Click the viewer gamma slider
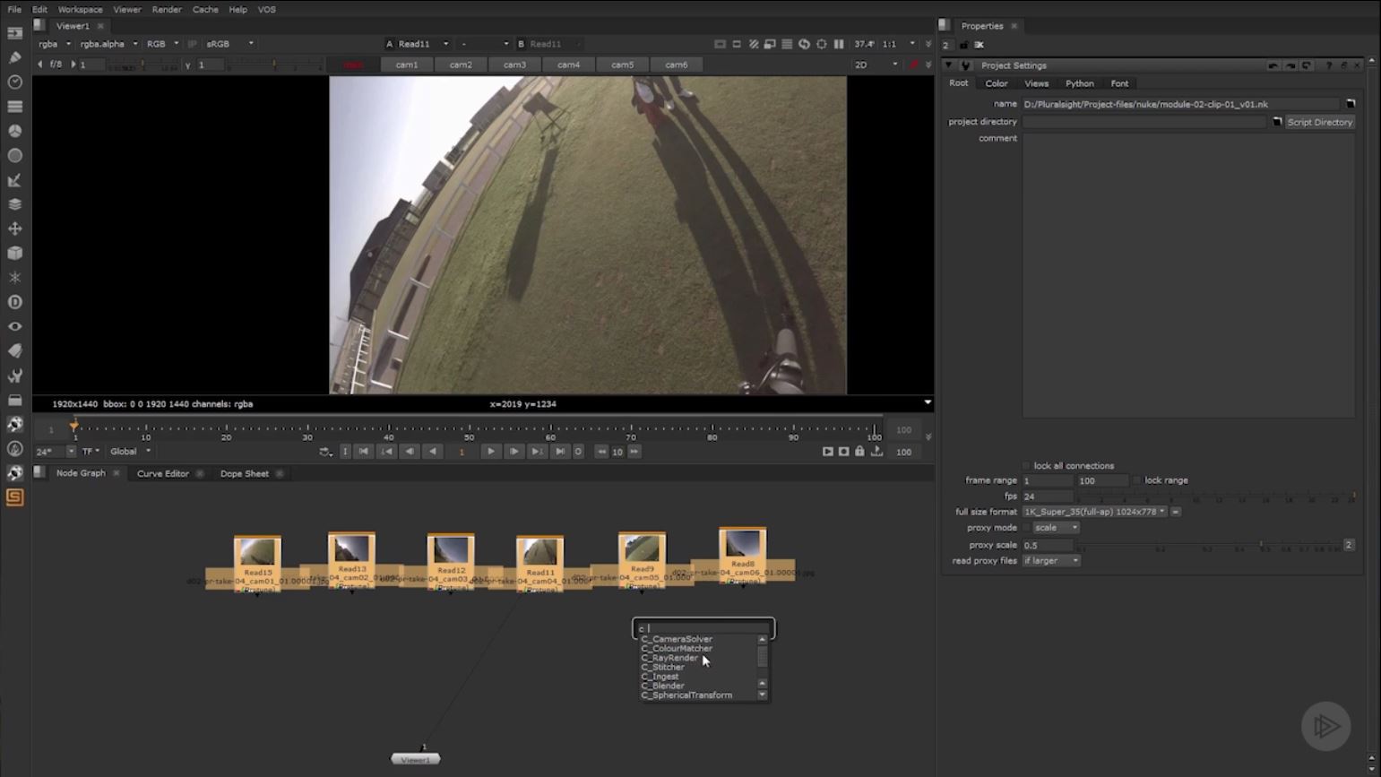 [x=273, y=65]
